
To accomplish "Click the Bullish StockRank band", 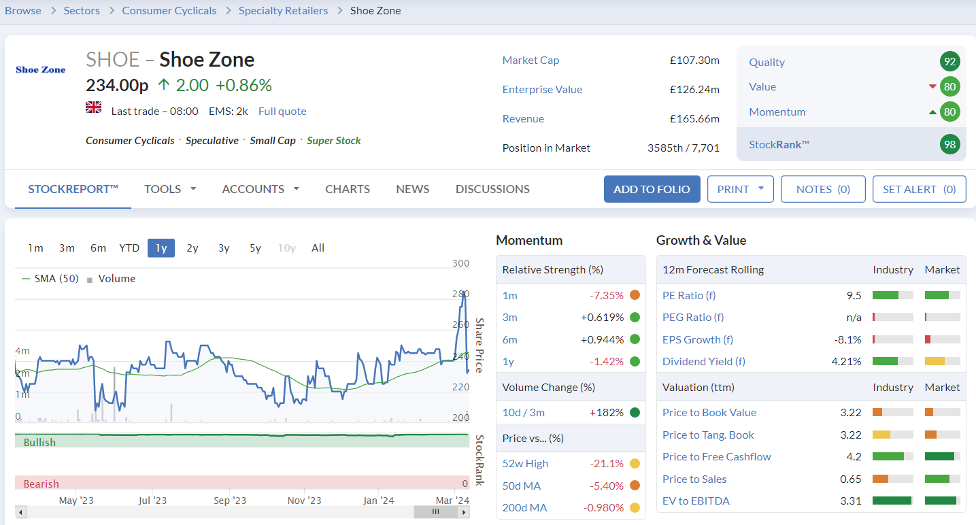I will point(242,442).
